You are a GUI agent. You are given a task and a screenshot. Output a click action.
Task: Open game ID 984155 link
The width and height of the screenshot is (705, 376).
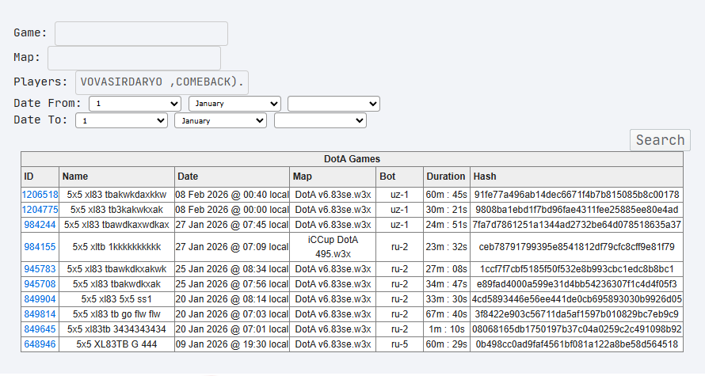[40, 247]
